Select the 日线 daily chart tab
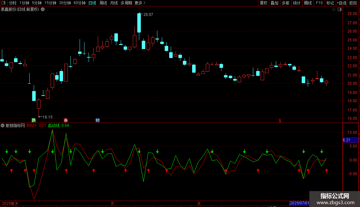Viewport: 360px width, 207px height. 92,3
